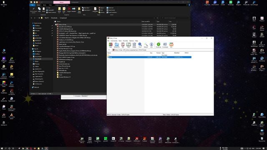Open Copy to dropdown in Explorer ribbon
Image resolution: width=267 pixels, height=150 pixels.
point(64,10)
